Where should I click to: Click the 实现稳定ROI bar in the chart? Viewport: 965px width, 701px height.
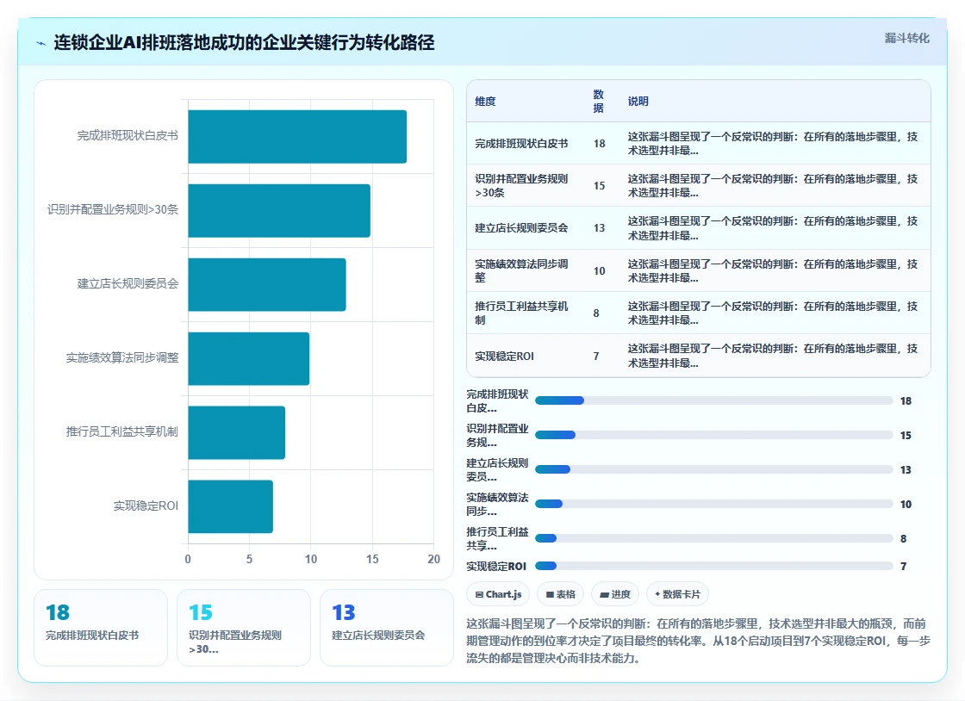tap(231, 506)
